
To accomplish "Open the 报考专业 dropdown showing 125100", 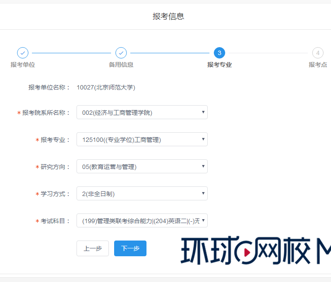I will pyautogui.click(x=142, y=139).
